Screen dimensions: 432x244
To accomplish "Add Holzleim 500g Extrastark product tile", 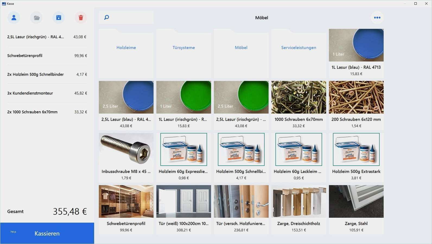I will pos(356,158).
